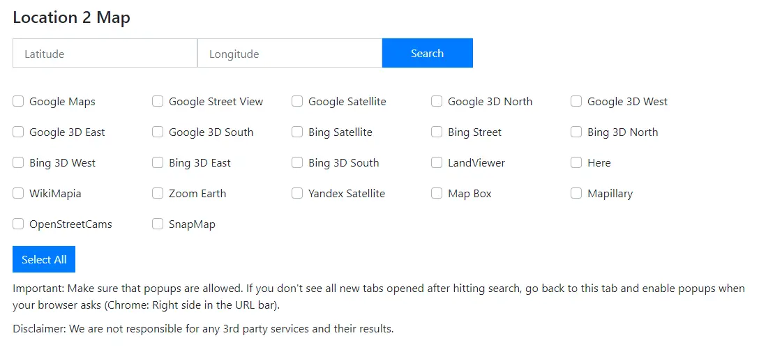The height and width of the screenshot is (361, 759).
Task: Tick the Google Satellite checkbox
Action: click(x=297, y=102)
